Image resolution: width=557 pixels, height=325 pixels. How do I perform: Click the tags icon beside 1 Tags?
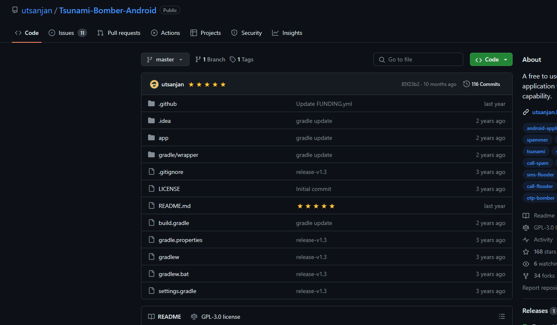(x=233, y=59)
